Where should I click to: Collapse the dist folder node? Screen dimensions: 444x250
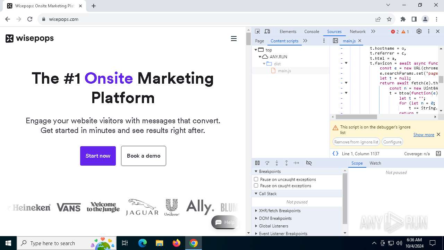click(264, 64)
